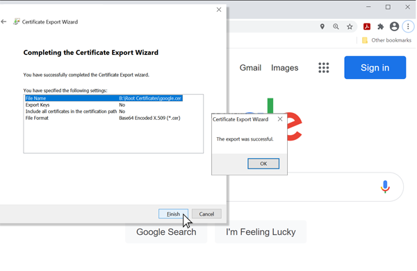Click the location pin icon in Chrome address bar
The height and width of the screenshot is (271, 417).
322,26
